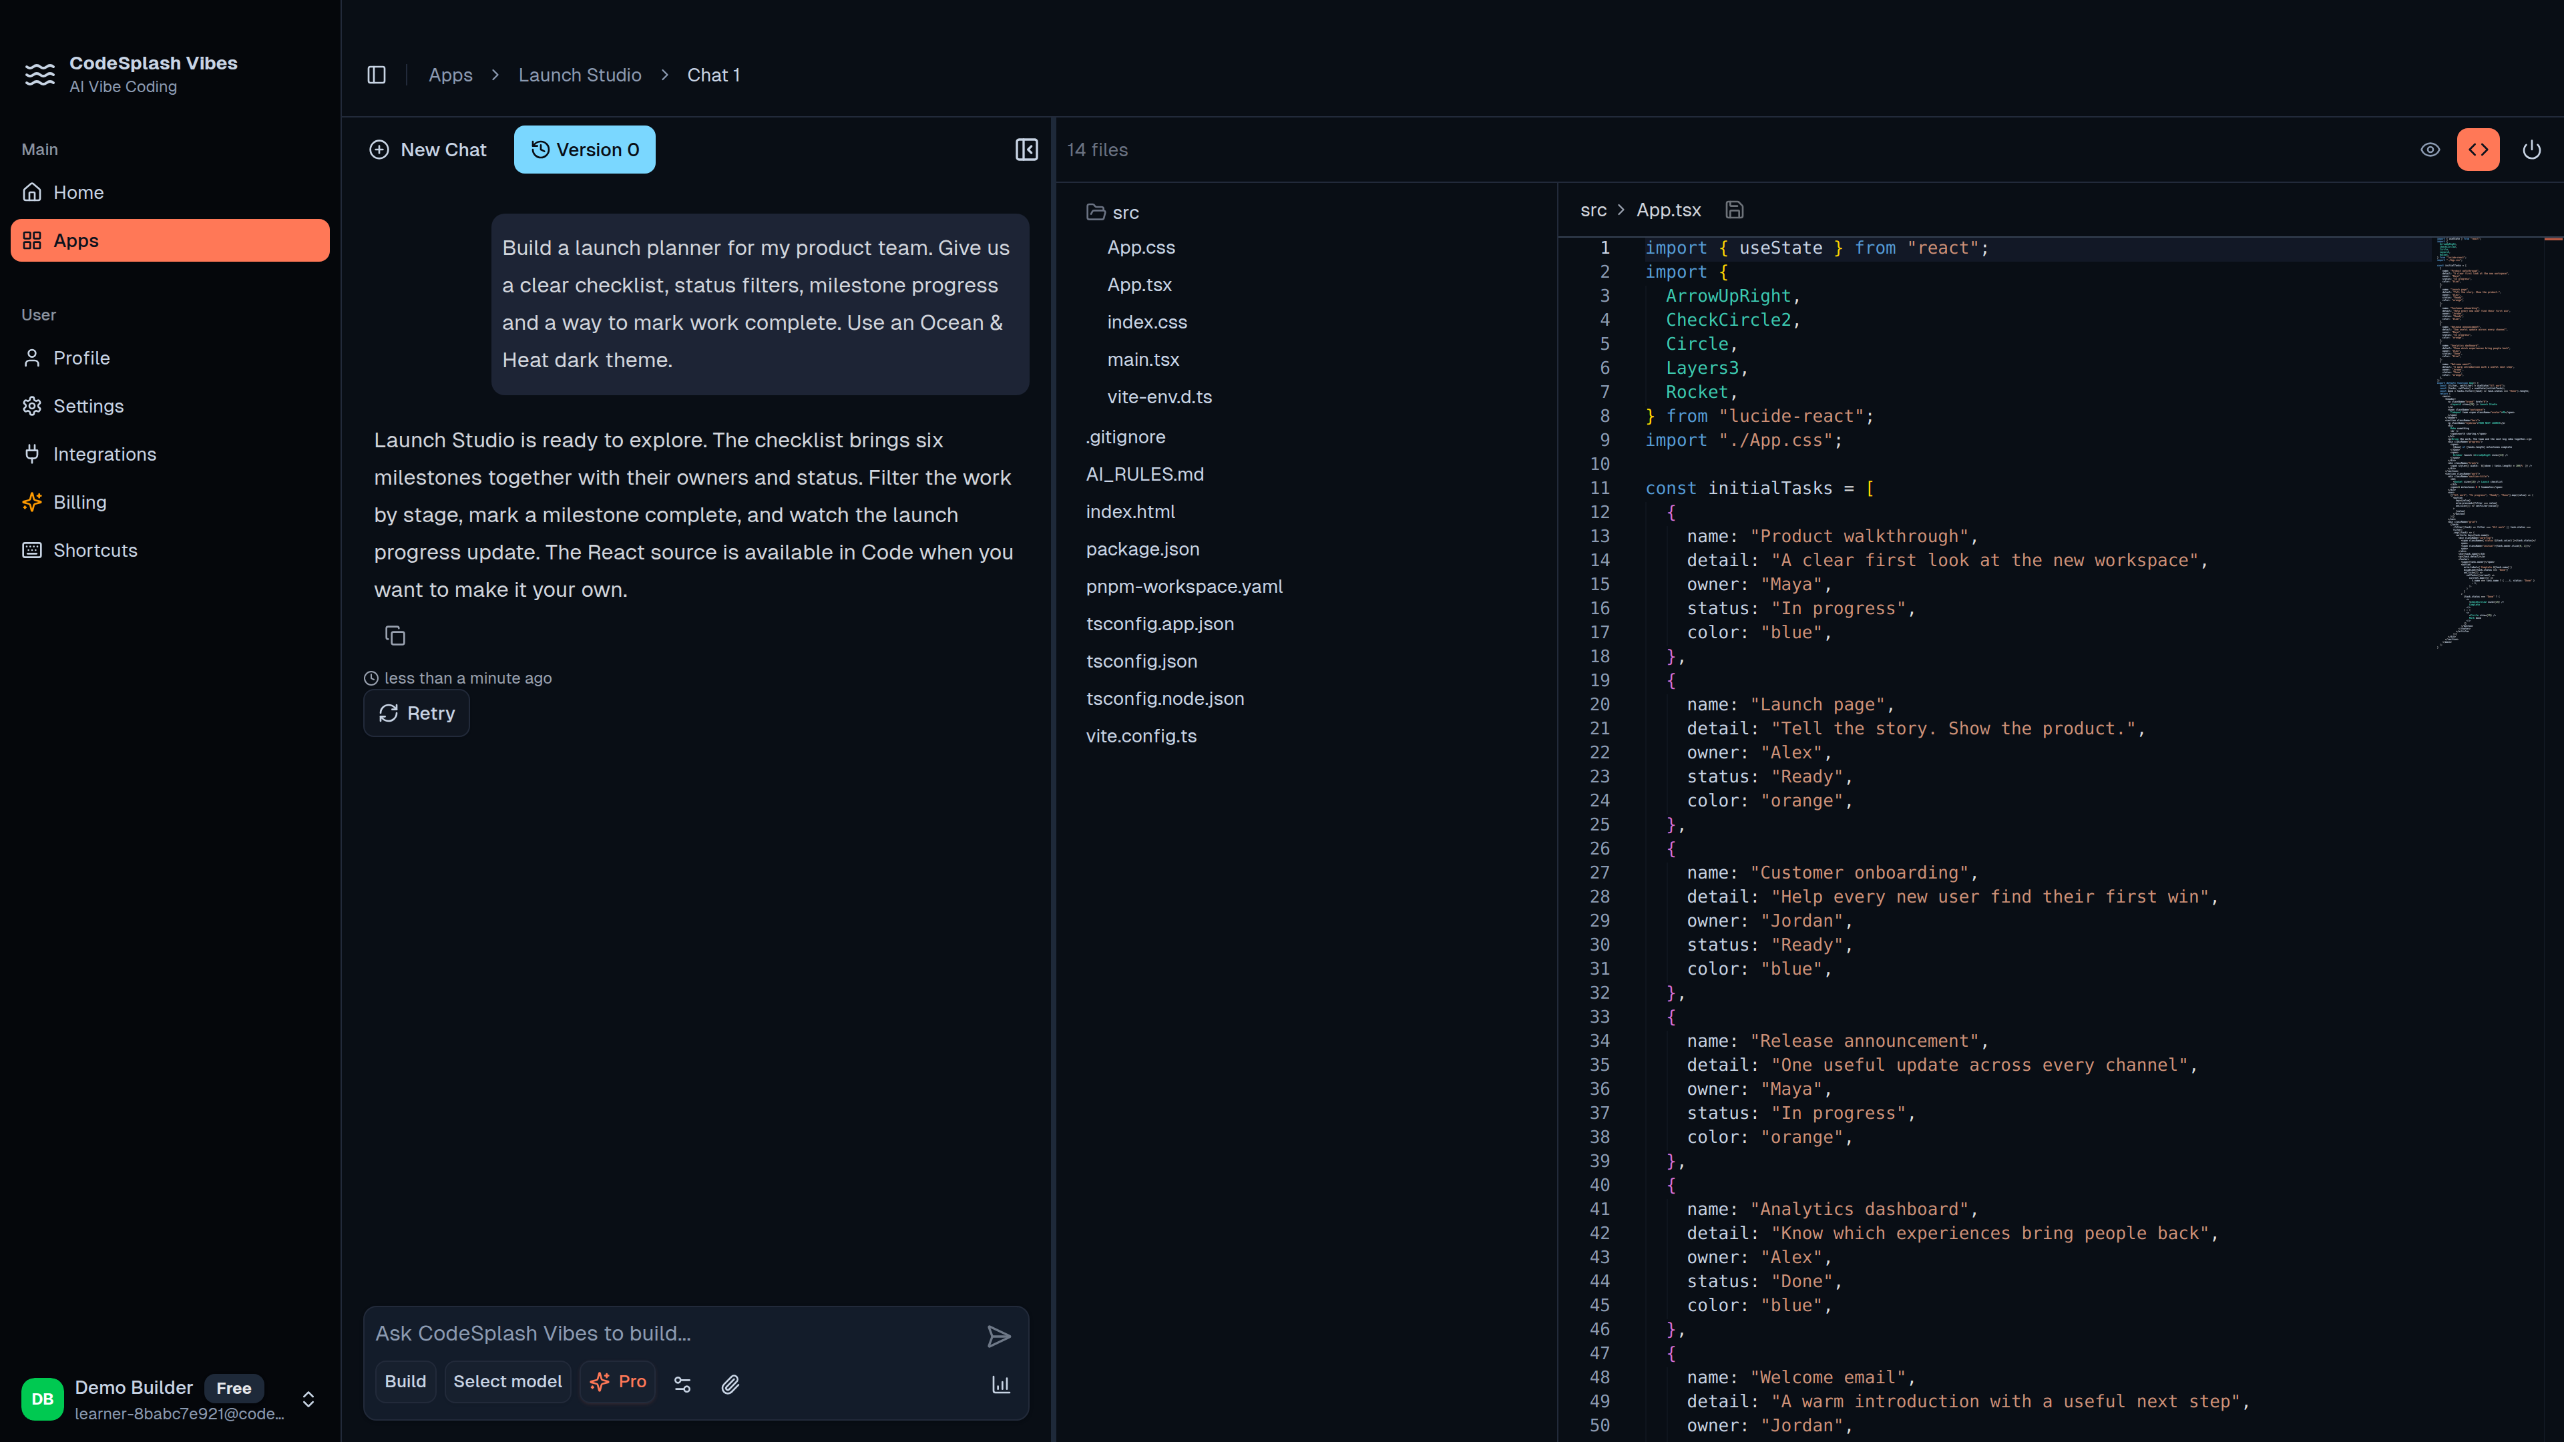Open tsconfig.node.json file

(x=1164, y=698)
